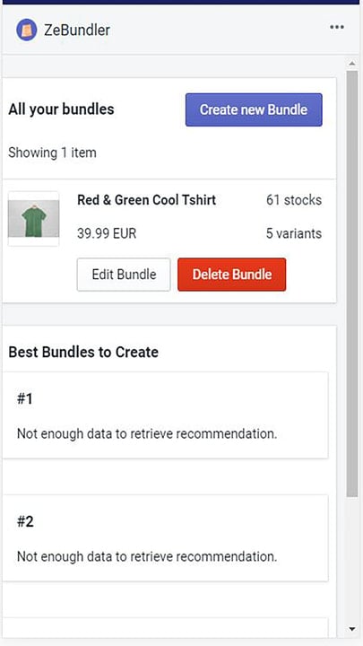The image size is (363, 646).
Task: Click the Best Bundles to Create heading
Action: (x=83, y=353)
